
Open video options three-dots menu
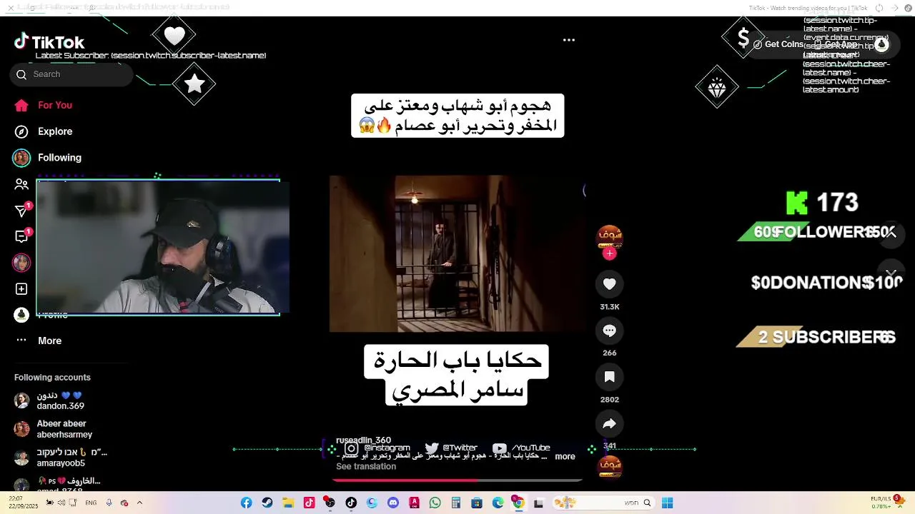tap(569, 40)
